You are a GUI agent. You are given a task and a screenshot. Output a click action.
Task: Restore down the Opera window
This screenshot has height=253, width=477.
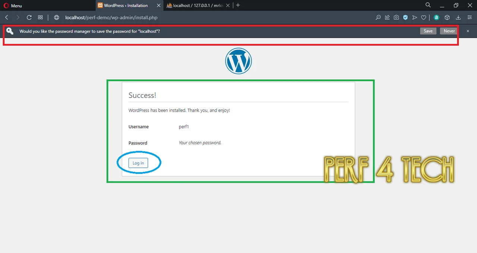tap(456, 6)
